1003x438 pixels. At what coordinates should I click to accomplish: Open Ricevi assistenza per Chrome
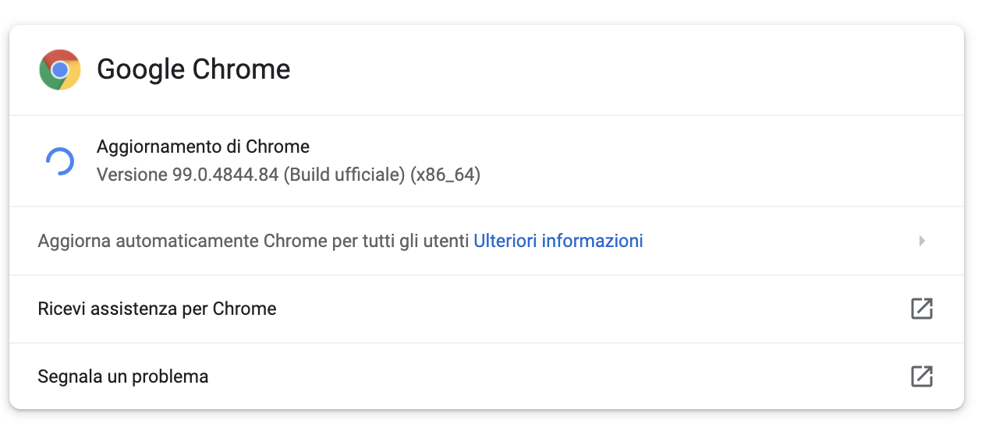[x=157, y=309]
